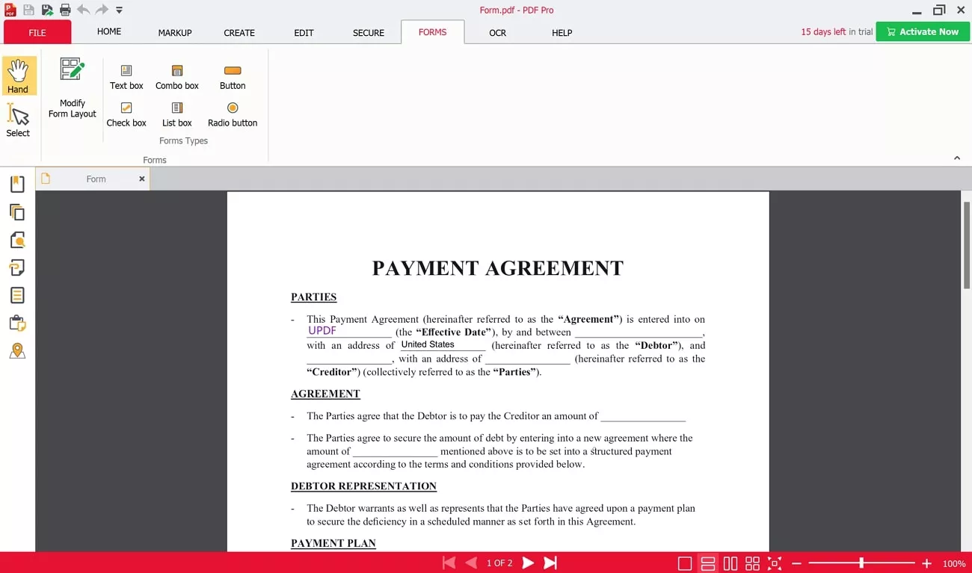The height and width of the screenshot is (573, 972).
Task: Open the page Thumbnails panel
Action: (x=18, y=212)
